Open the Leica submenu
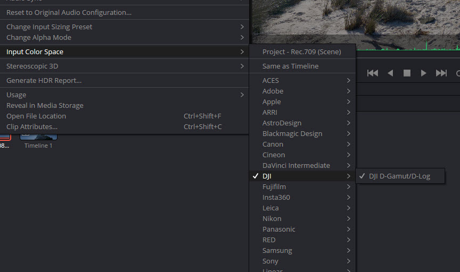Viewport: 460px width, 272px height. [x=302, y=208]
